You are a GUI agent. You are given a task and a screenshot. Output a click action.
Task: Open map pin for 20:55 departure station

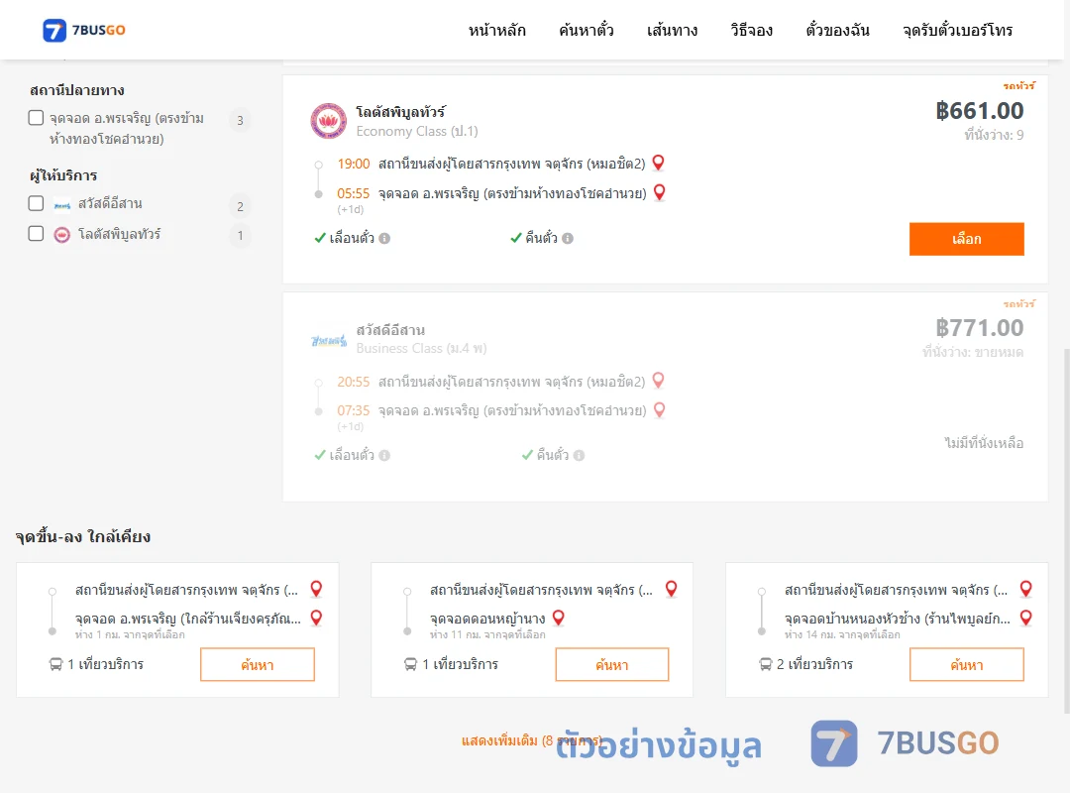click(x=659, y=380)
